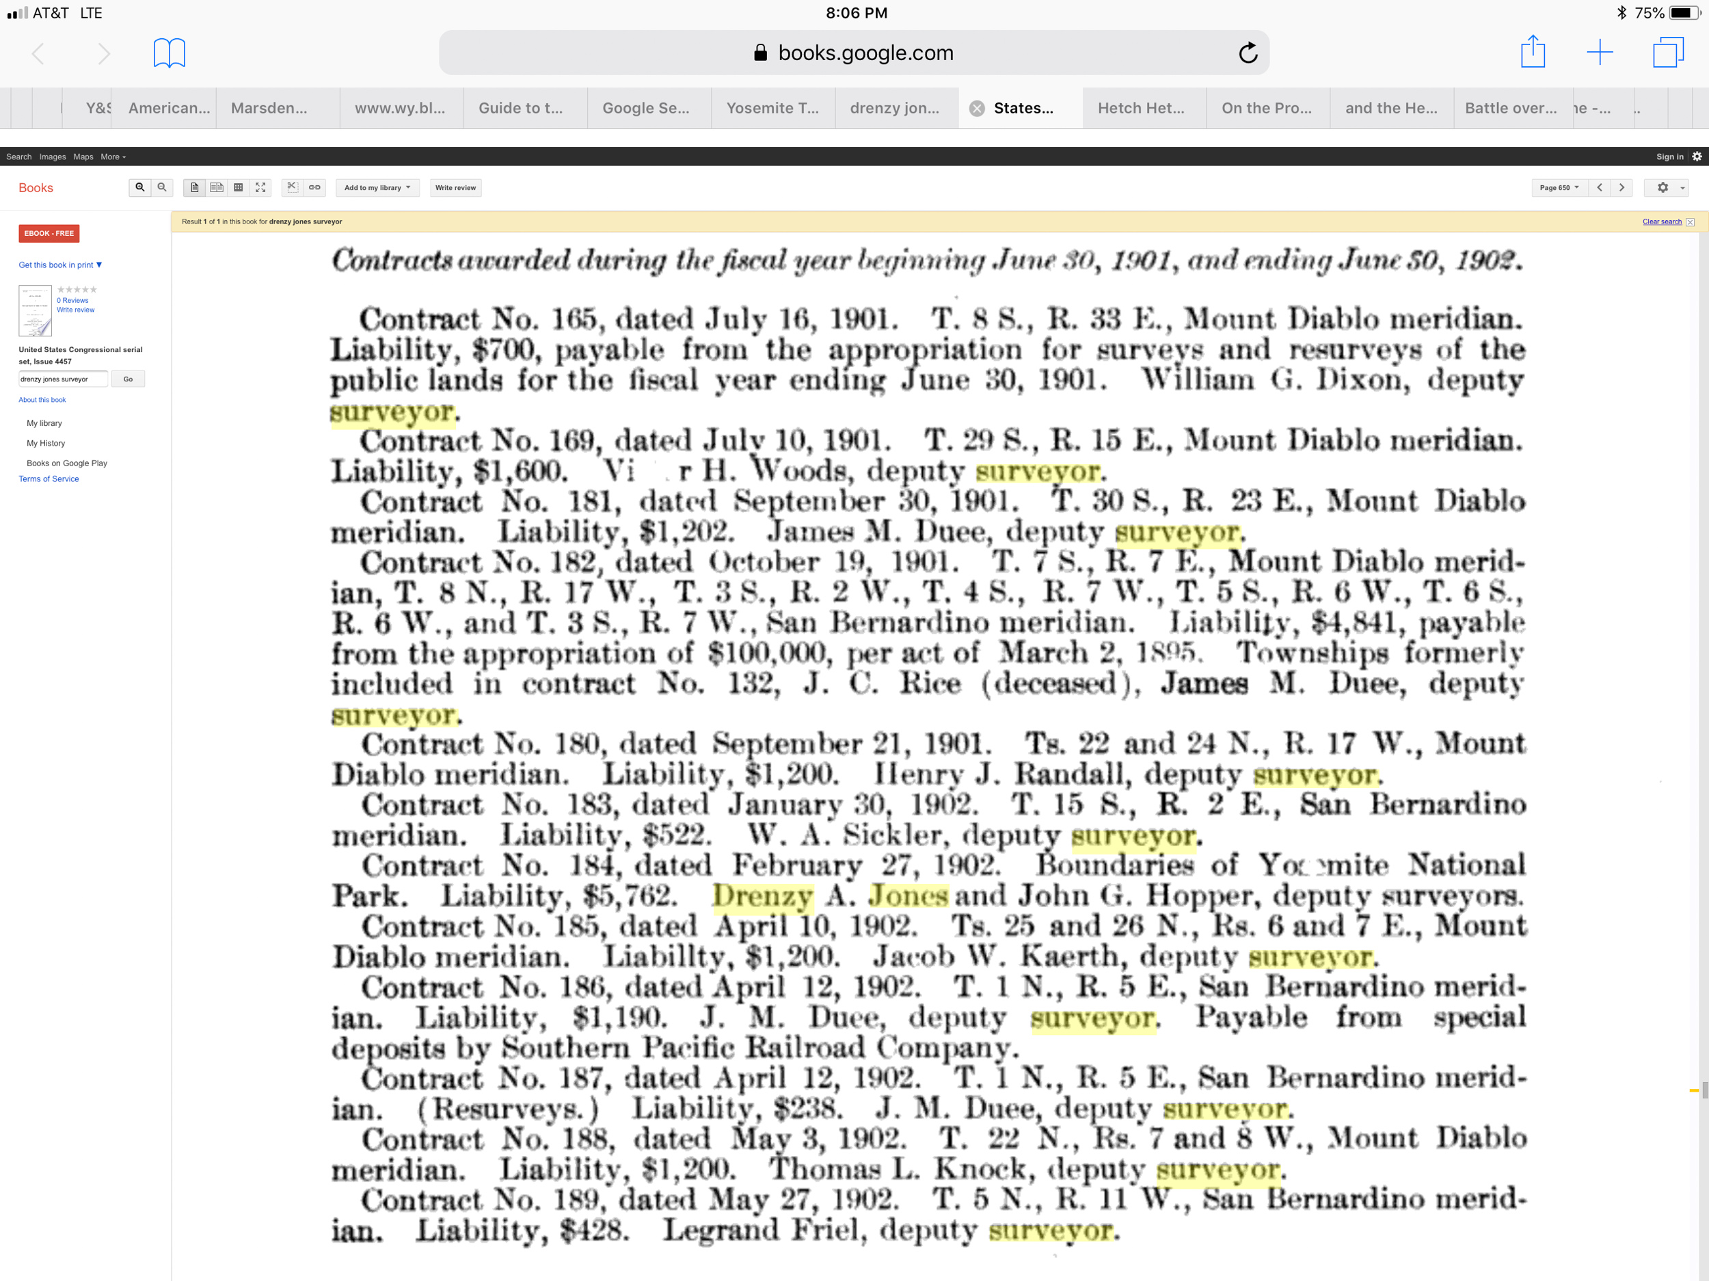This screenshot has height=1281, width=1709.
Task: Open Google settings gear next to Sign in
Action: [x=1697, y=157]
